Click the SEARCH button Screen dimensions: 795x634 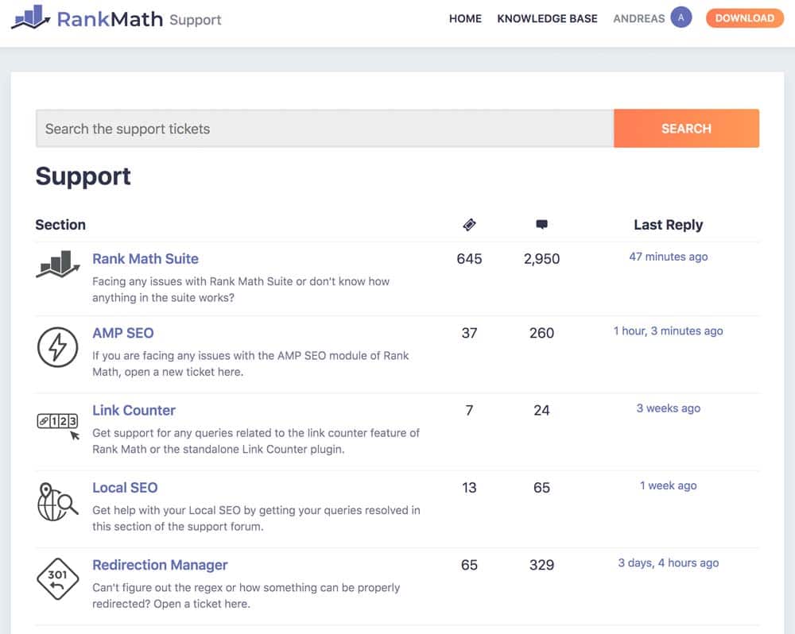[686, 128]
